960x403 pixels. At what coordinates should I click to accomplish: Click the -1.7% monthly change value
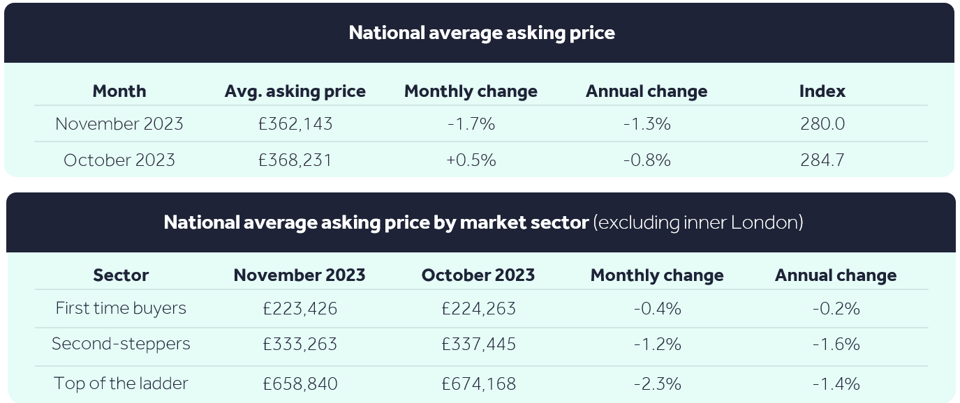tap(471, 124)
